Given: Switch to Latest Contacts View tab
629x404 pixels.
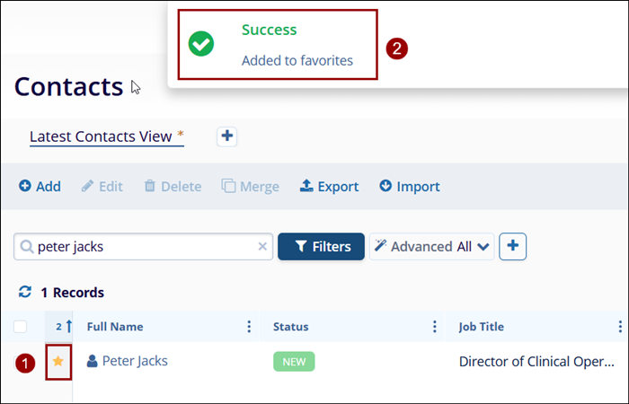Looking at the screenshot, I should pos(101,136).
